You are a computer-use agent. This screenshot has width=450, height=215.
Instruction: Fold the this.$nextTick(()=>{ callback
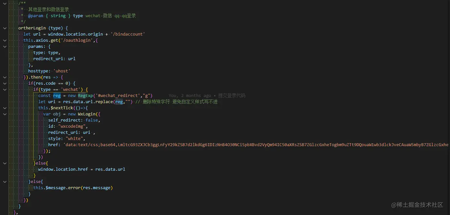click(x=5, y=108)
